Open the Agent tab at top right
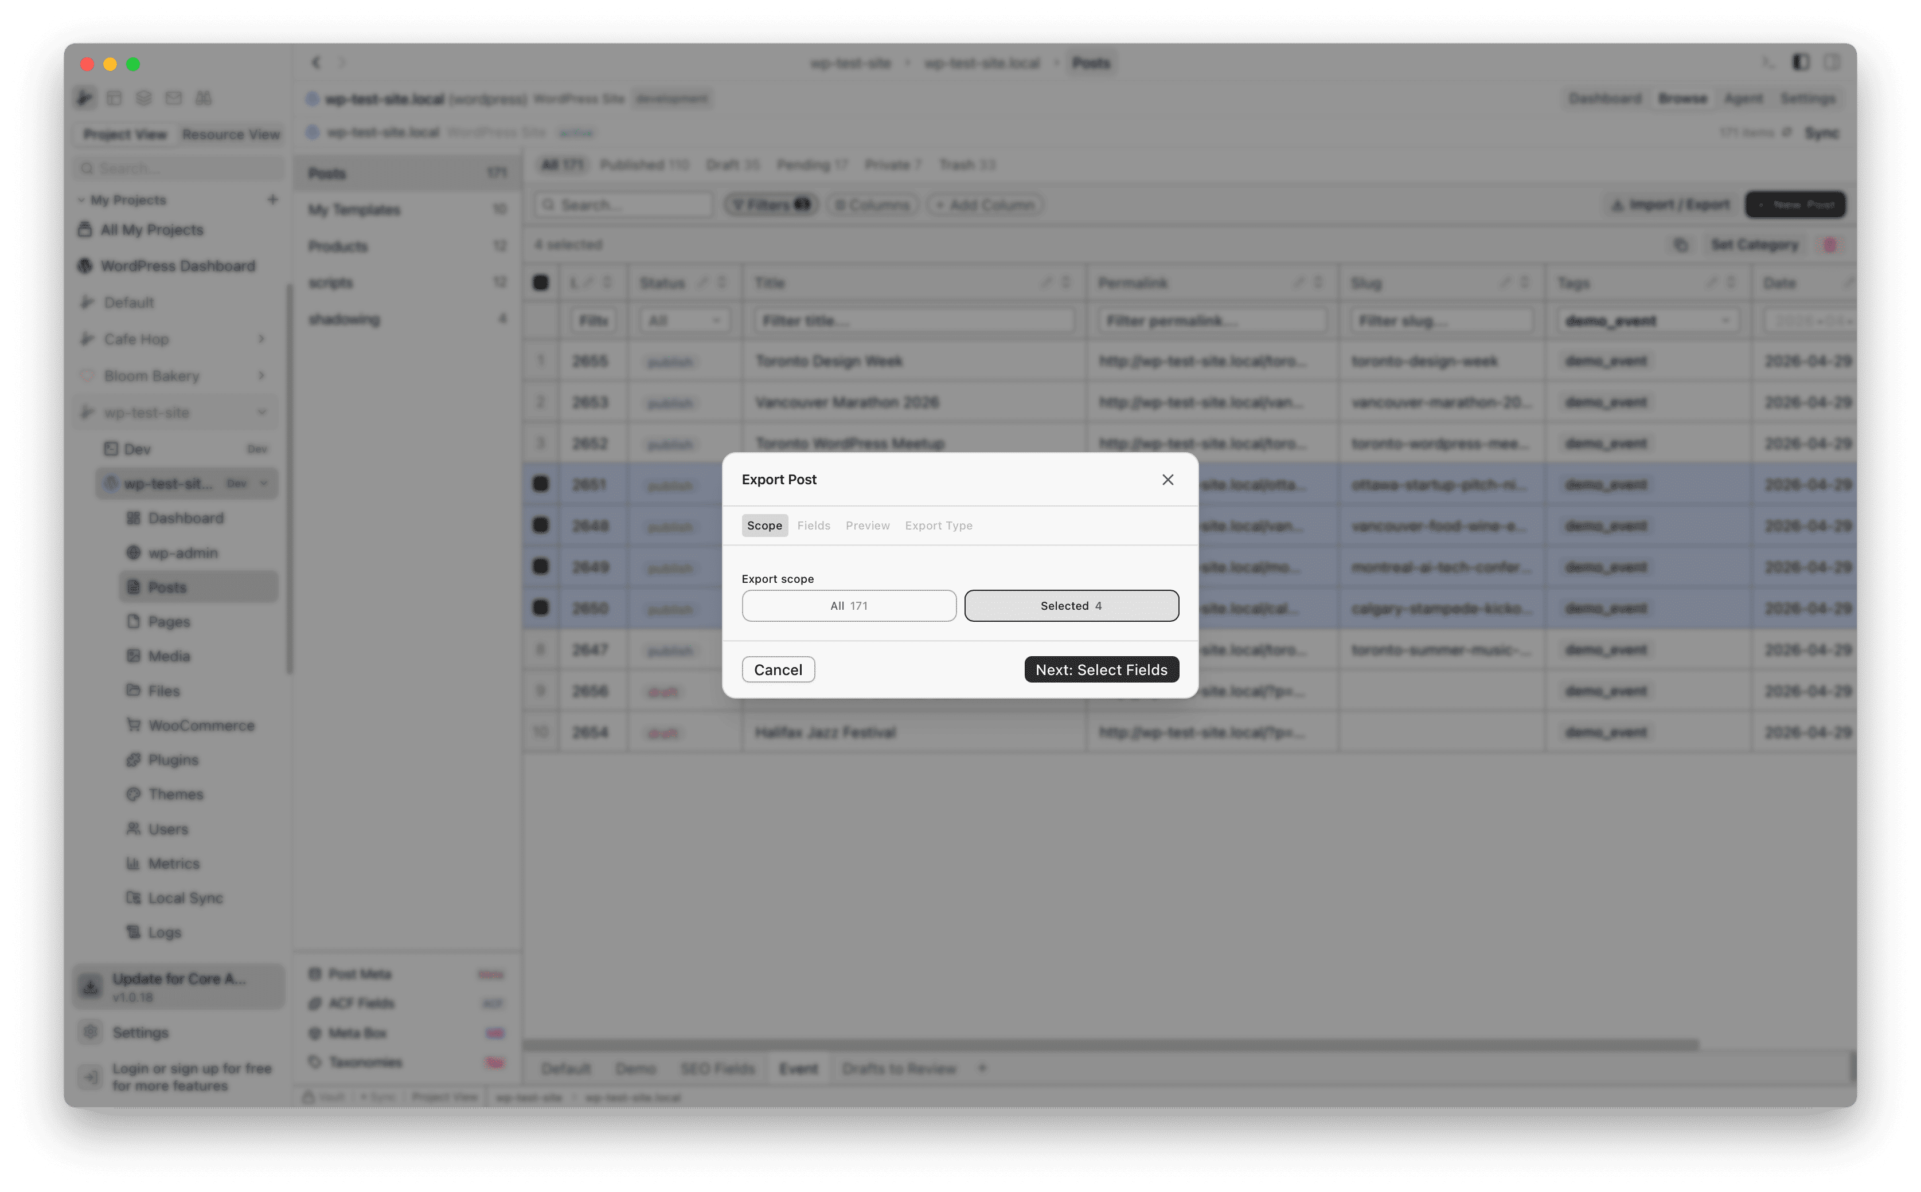 coord(1743,99)
